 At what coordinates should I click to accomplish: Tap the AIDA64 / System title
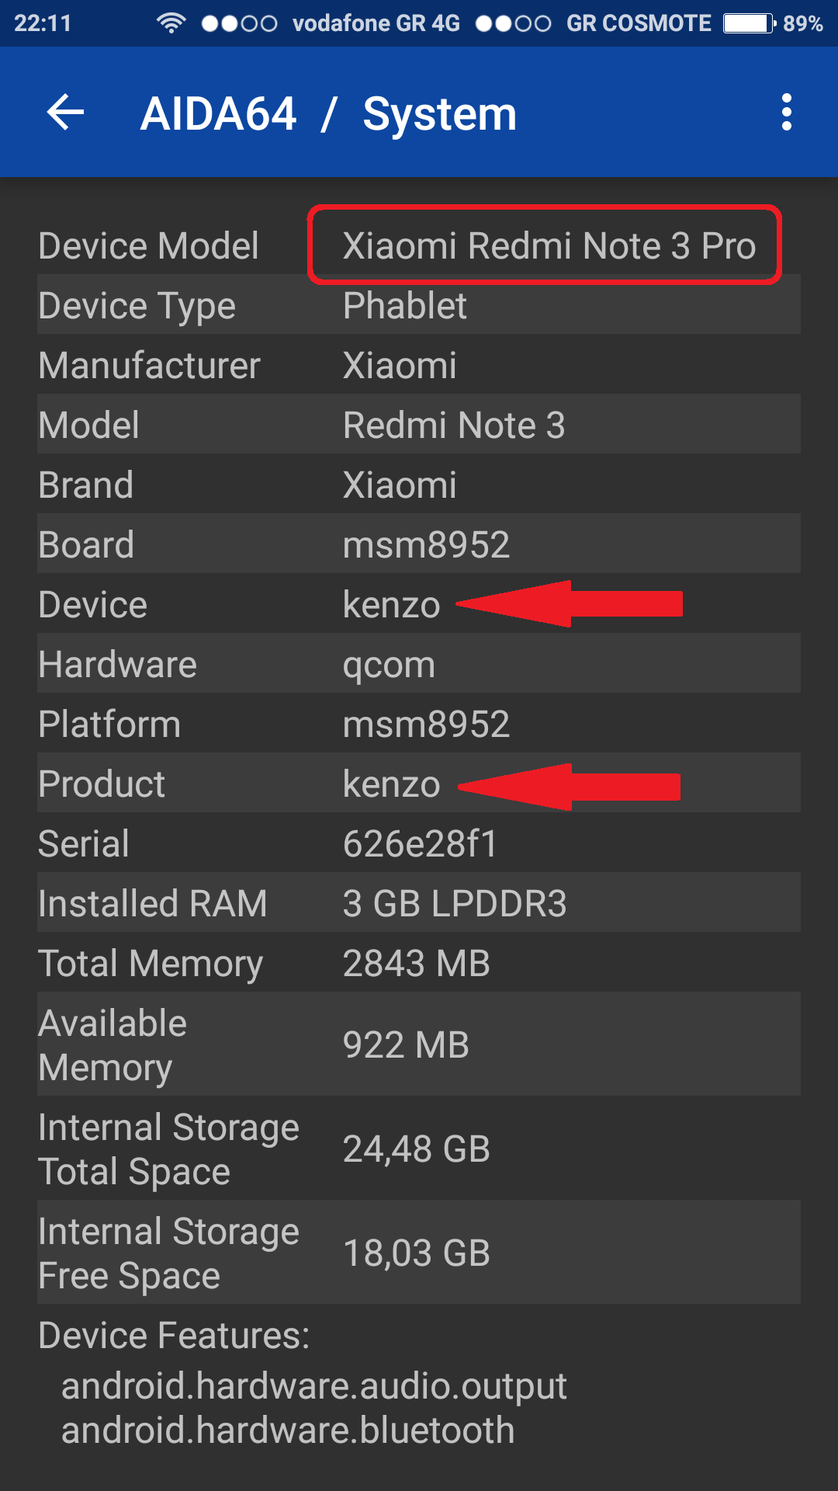click(328, 114)
